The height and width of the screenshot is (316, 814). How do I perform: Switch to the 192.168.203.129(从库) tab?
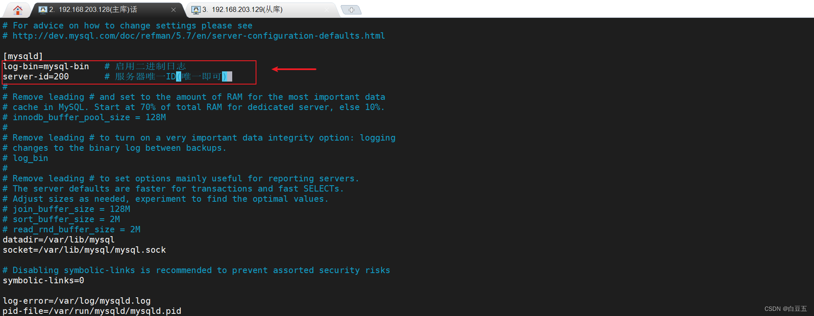click(x=247, y=9)
